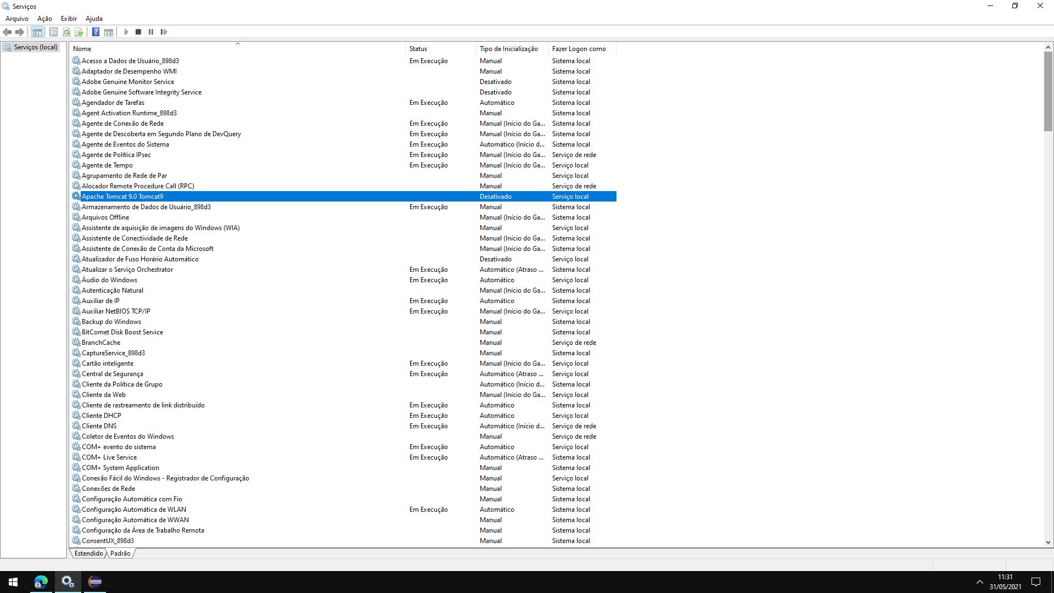This screenshot has width=1054, height=593.
Task: Click the gear icon beside Cliente DNS
Action: (76, 426)
